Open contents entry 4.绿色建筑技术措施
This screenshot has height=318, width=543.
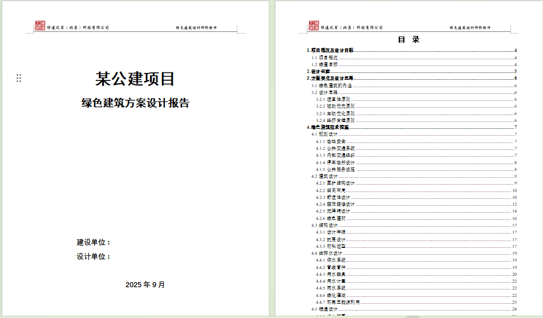(412, 127)
